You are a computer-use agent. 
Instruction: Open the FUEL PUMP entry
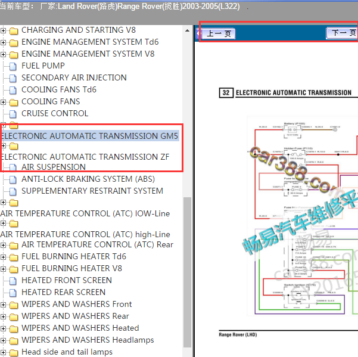[x=43, y=66]
